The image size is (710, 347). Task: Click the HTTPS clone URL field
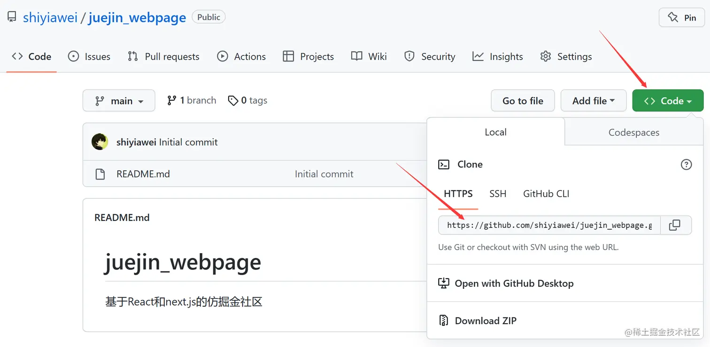[549, 226]
